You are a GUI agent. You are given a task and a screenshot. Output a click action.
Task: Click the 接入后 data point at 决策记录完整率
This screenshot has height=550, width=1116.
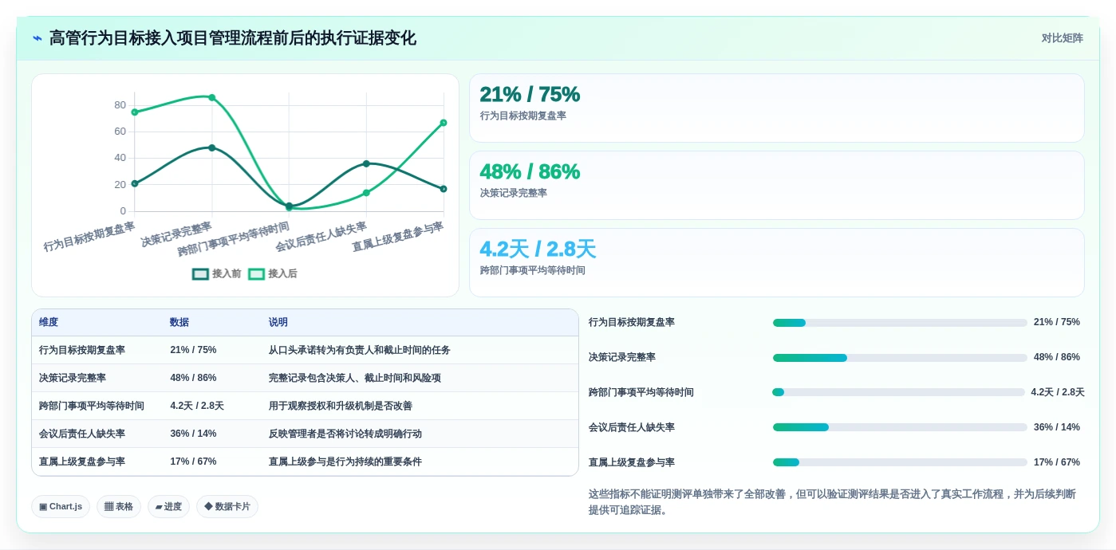click(x=211, y=97)
